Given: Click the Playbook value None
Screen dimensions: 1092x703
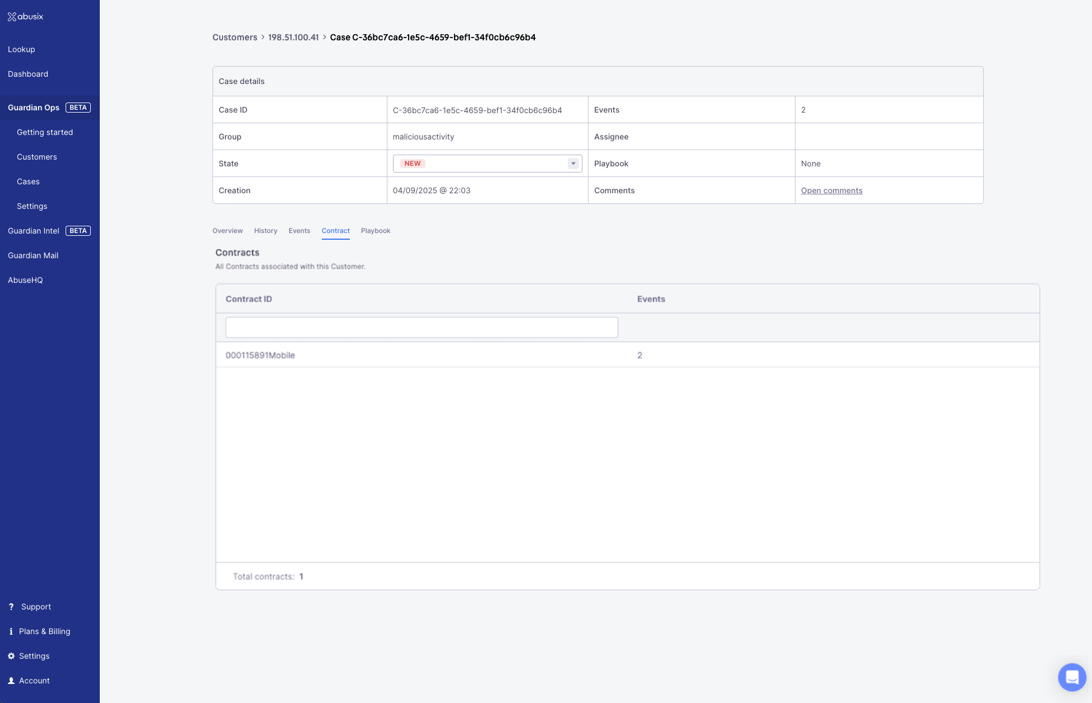Looking at the screenshot, I should [811, 164].
